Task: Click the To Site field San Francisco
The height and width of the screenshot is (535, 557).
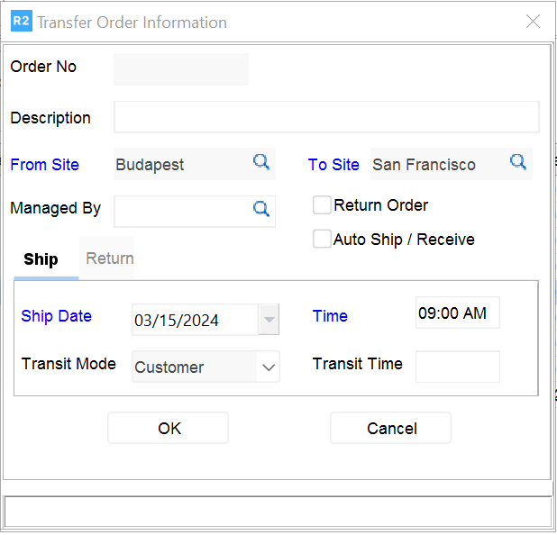Action: 437,165
